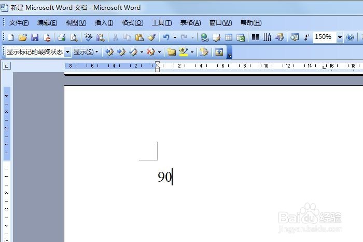Change text direction icon
Image resolution: width=363 pixels, height=242 pixels.
pyautogui.click(x=267, y=37)
